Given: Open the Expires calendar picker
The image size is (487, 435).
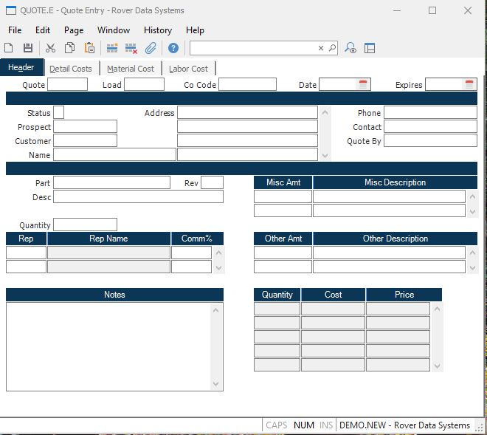Looking at the screenshot, I should tap(469, 85).
